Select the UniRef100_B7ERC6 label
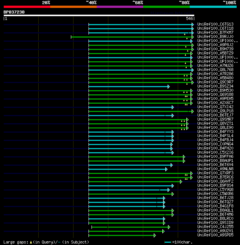 coord(215,177)
